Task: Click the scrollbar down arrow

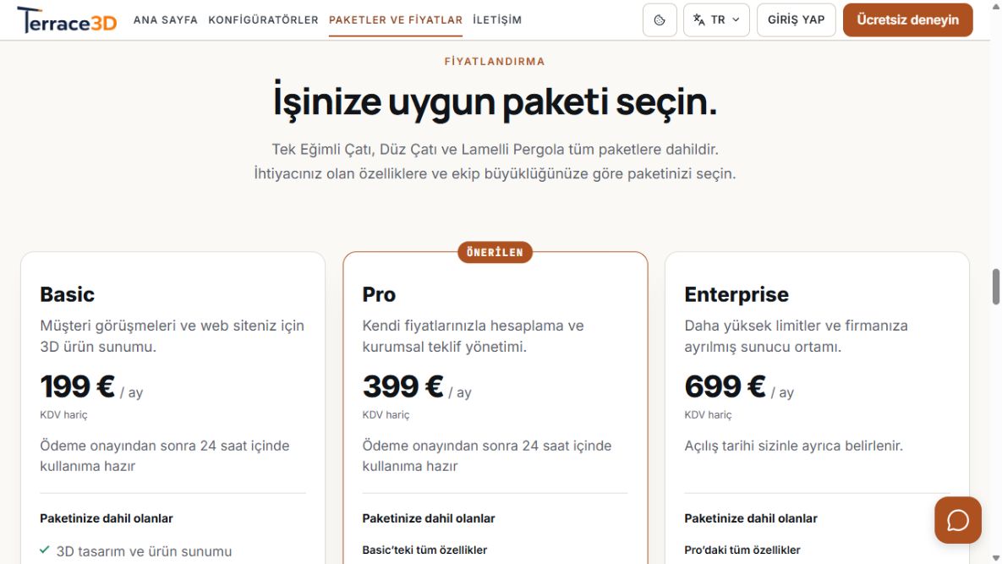Action: [995, 558]
